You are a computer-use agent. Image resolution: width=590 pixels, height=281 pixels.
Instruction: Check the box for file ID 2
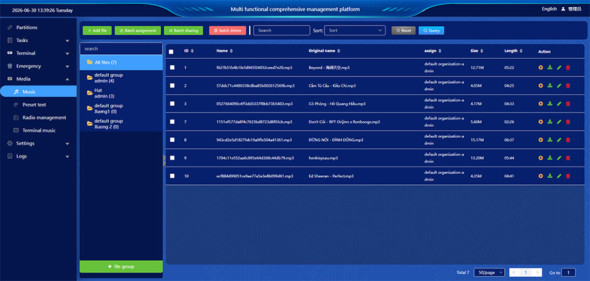click(172, 86)
